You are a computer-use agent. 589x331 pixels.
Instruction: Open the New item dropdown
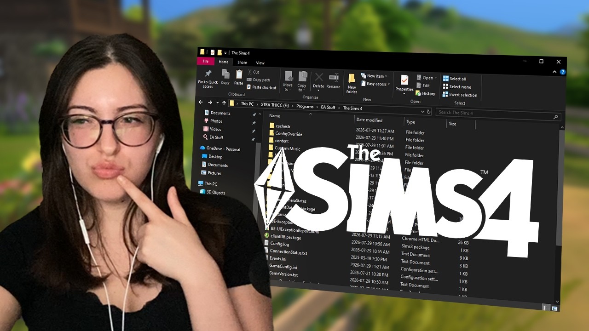point(374,76)
